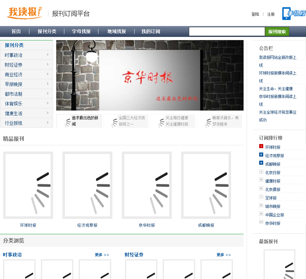
Task: Open 更多 link for 财经证券
Action: click(224, 255)
